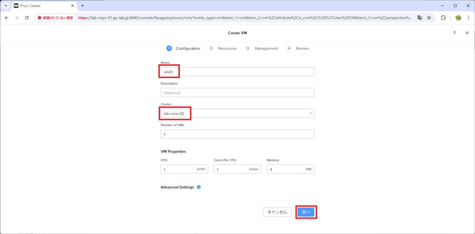
Task: Click the Cores Per CPU field
Action: (237, 169)
